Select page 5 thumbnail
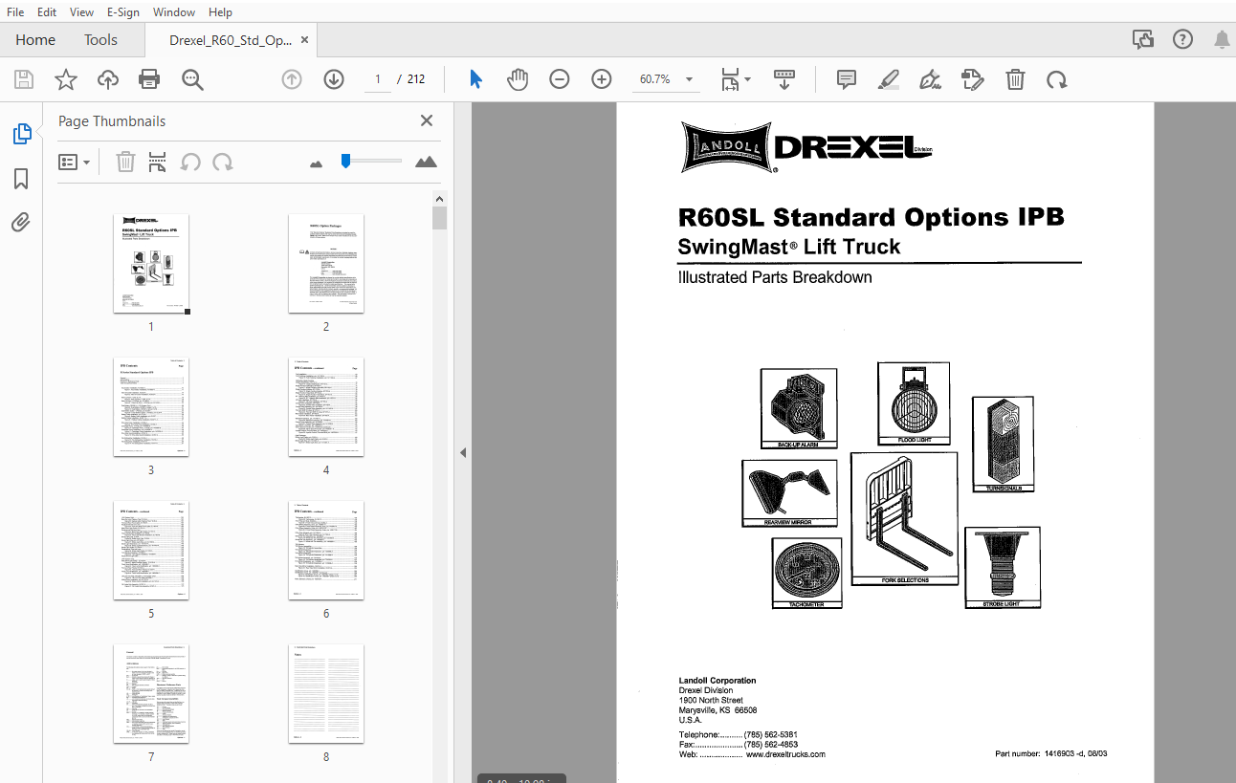Image resolution: width=1236 pixels, height=783 pixels. tap(151, 550)
